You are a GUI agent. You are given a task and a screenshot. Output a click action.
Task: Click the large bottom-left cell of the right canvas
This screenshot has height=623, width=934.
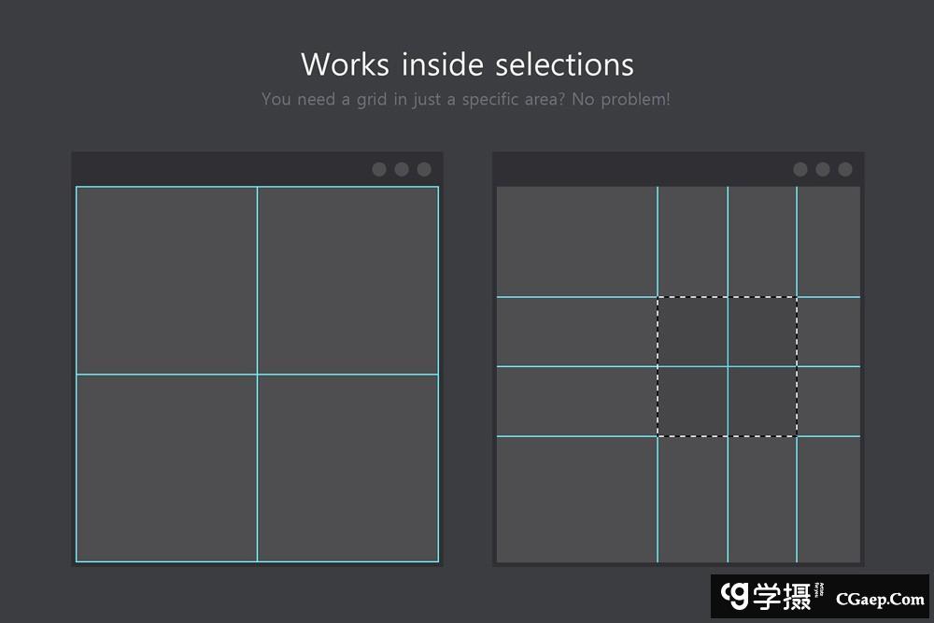tap(576, 499)
